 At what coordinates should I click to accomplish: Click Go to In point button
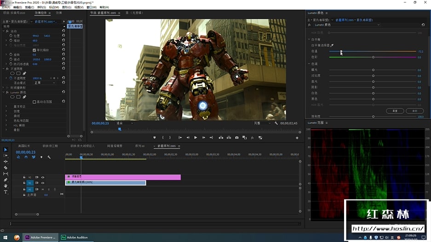click(x=180, y=138)
